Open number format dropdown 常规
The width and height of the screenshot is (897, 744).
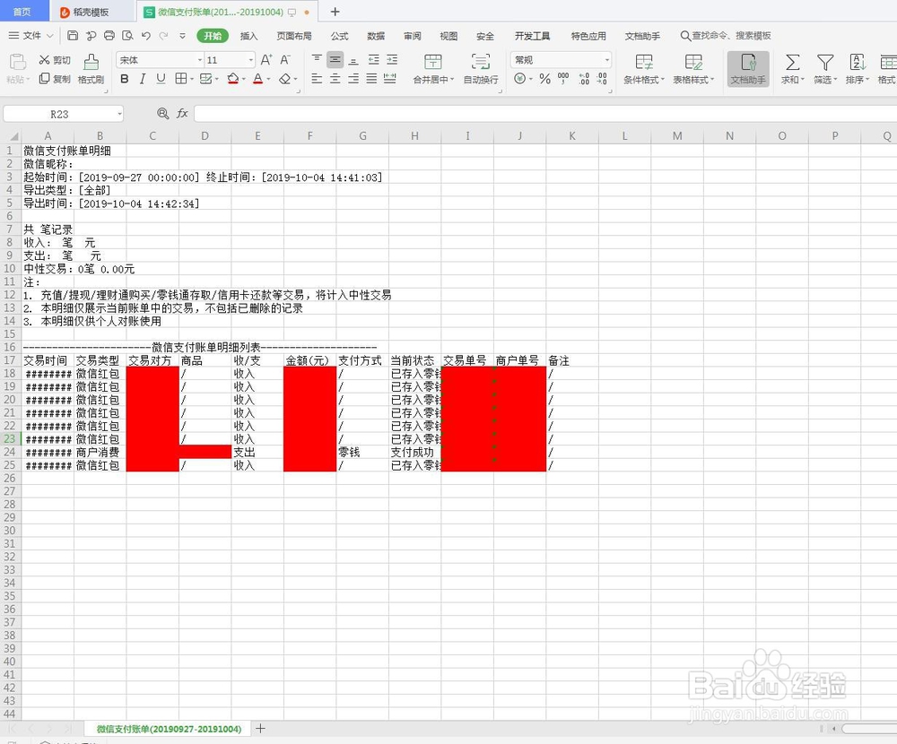(606, 60)
